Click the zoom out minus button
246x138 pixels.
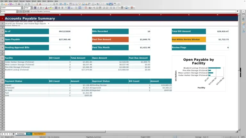coord(223,137)
